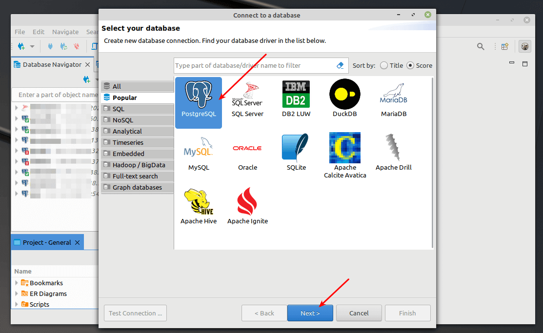543x333 pixels.
Task: Select the MySQL dolphin driver
Action: (x=198, y=151)
